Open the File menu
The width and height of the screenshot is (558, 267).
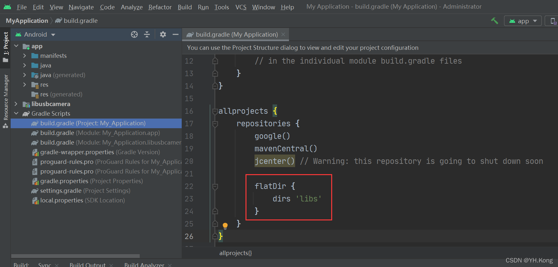tap(22, 7)
